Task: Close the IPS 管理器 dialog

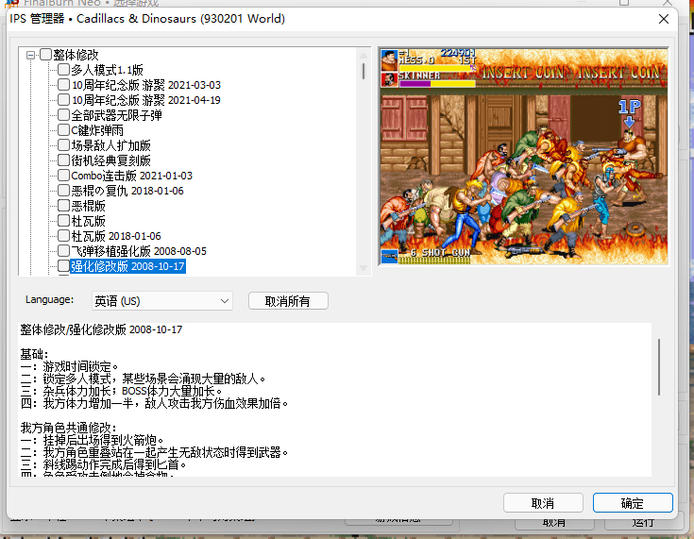Action: [664, 19]
